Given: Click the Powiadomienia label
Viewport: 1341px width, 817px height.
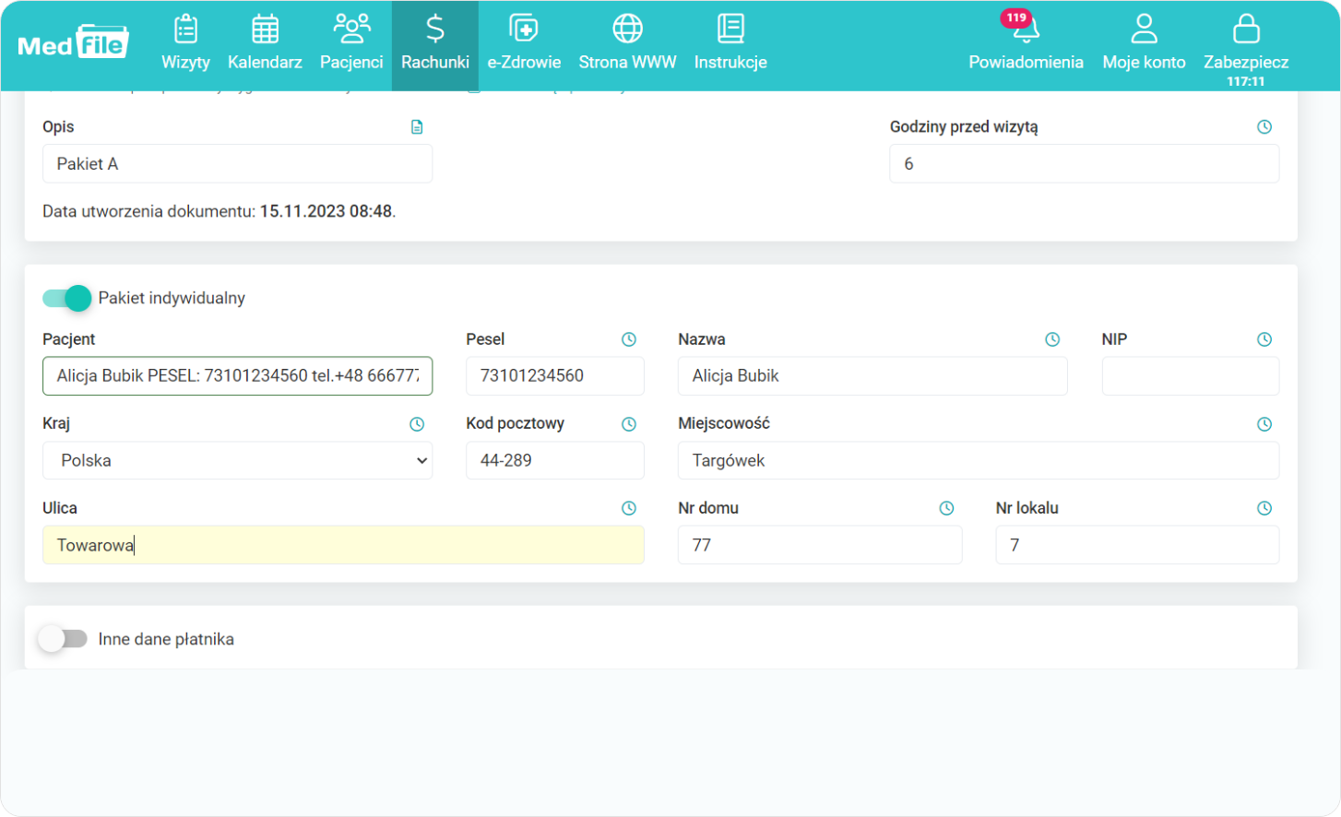Looking at the screenshot, I should coord(1026,62).
